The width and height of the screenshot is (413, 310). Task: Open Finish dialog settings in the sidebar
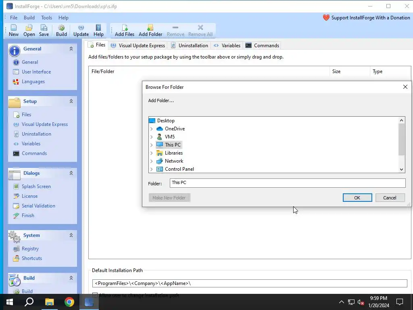point(24,216)
